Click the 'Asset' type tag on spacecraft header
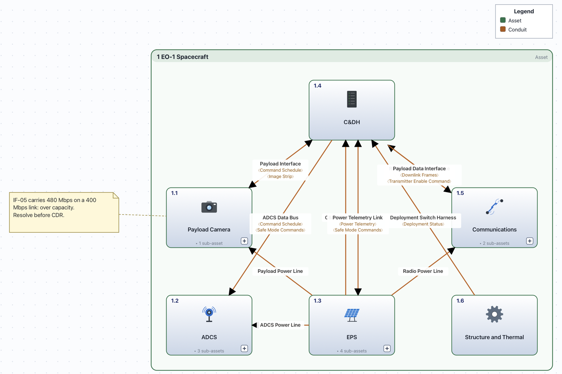 click(x=541, y=57)
